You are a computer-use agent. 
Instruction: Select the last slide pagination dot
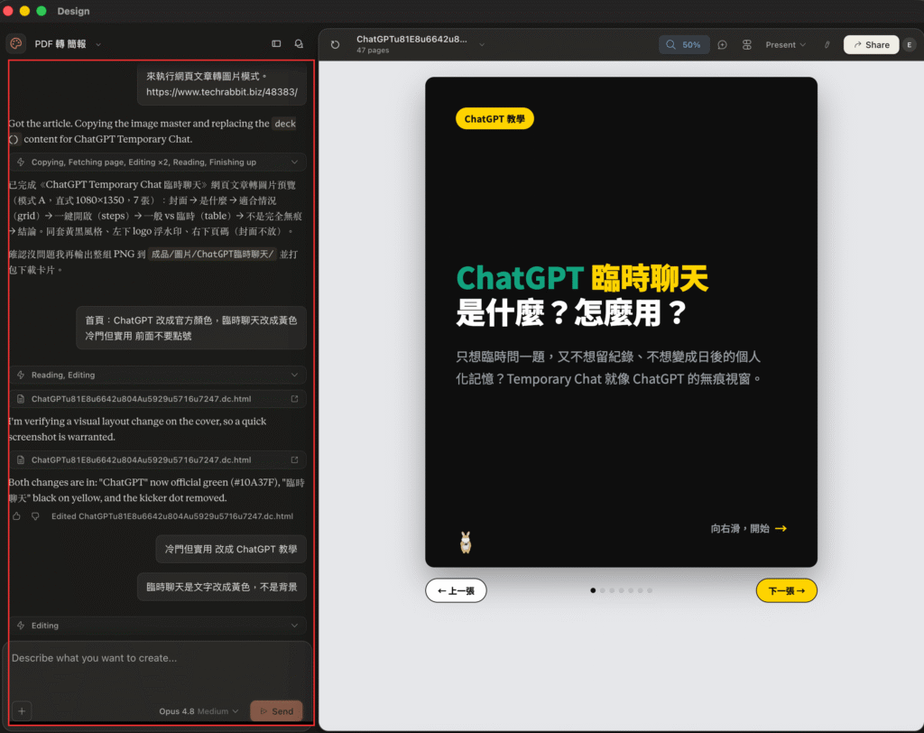click(650, 590)
